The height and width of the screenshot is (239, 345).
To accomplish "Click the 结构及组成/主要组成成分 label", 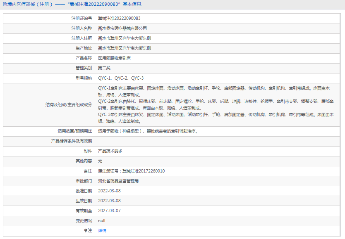I will point(69,105).
